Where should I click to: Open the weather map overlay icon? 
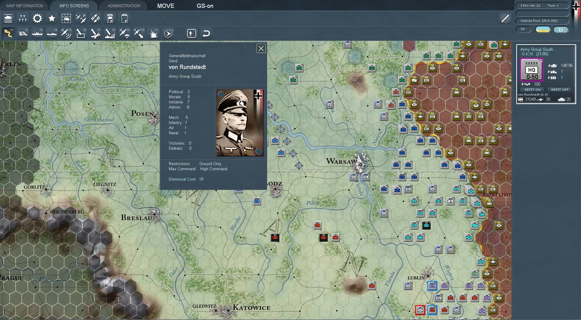click(66, 18)
